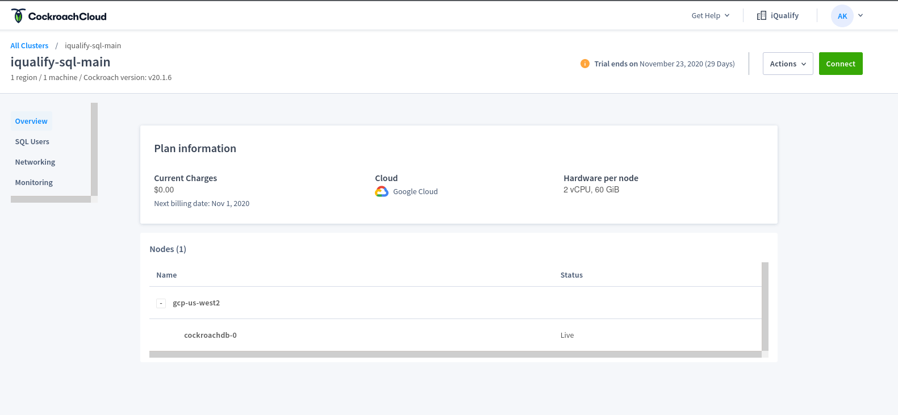Open the Networking section
The width and height of the screenshot is (898, 415).
(35, 162)
